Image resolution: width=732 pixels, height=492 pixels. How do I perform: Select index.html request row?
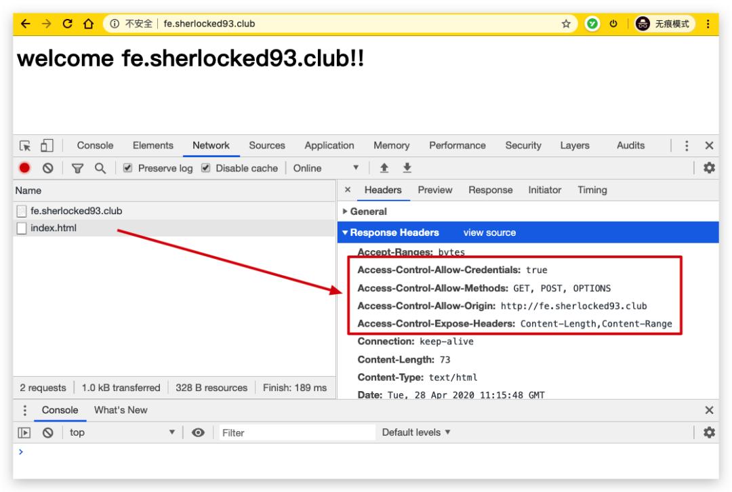click(174, 228)
